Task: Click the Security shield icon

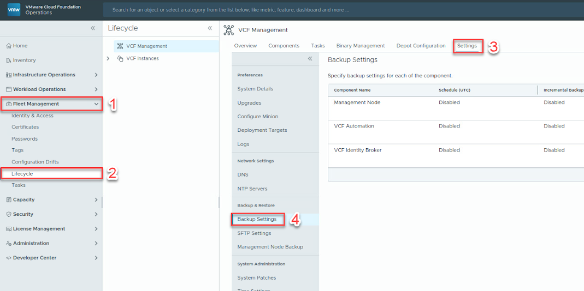Action: [8, 214]
